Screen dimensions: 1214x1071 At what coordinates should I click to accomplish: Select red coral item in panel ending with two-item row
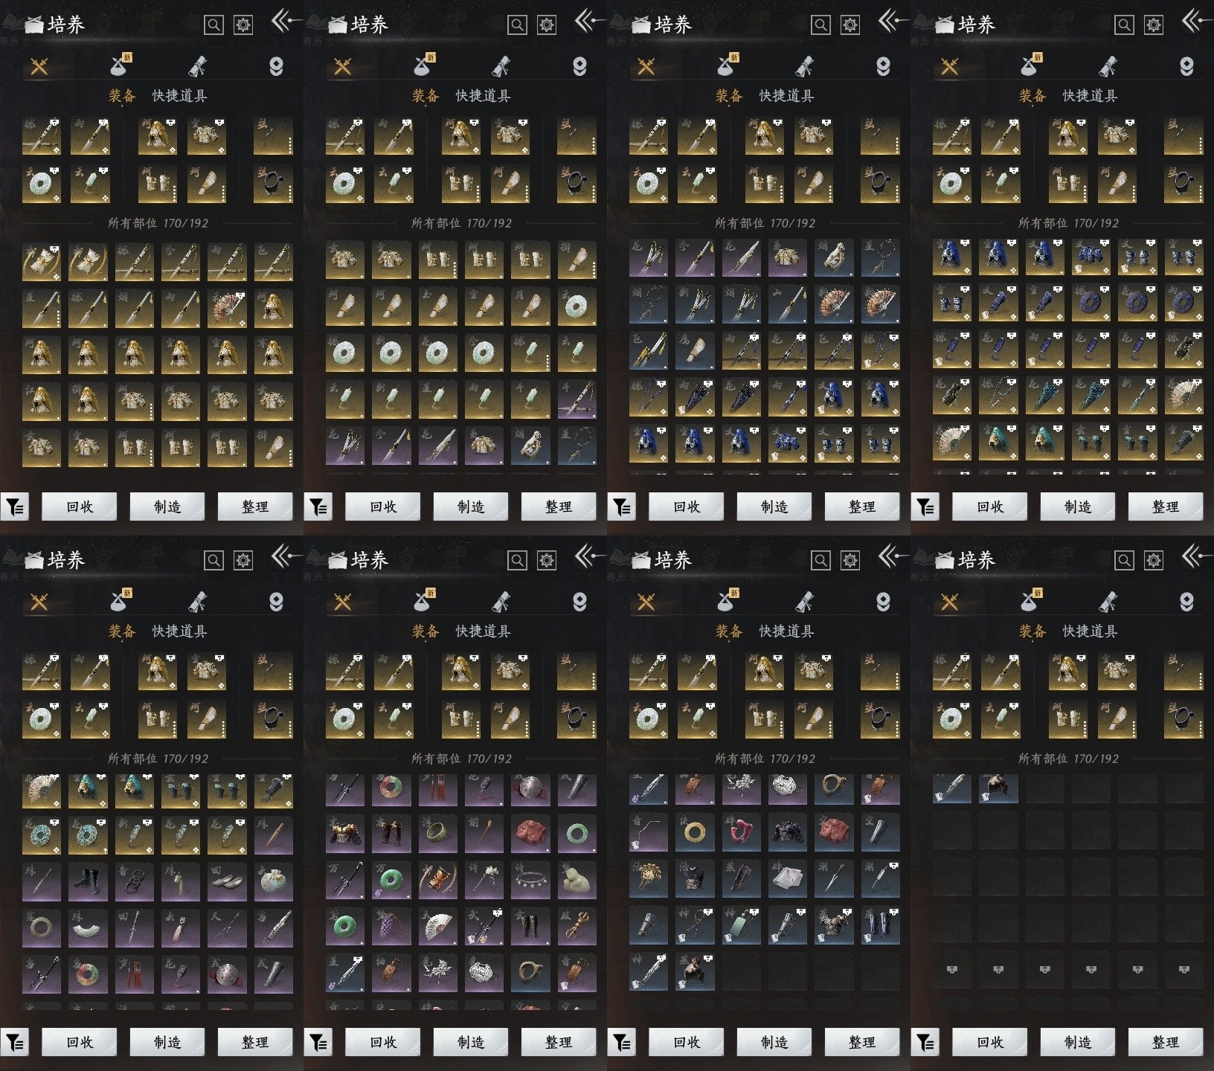pos(742,832)
